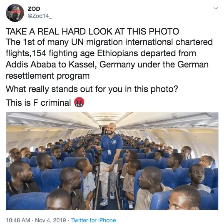Expand the tweet options chevron
This screenshot has height=224, width=224.
[x=216, y=8]
